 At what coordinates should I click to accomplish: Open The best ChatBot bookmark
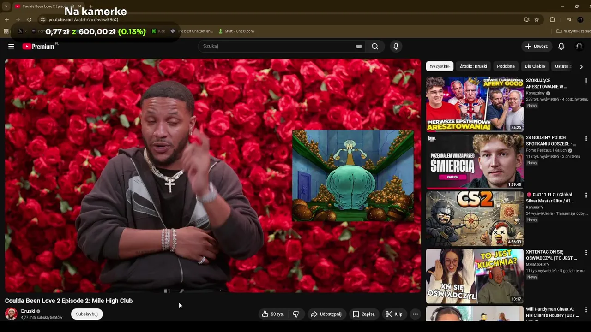point(192,31)
